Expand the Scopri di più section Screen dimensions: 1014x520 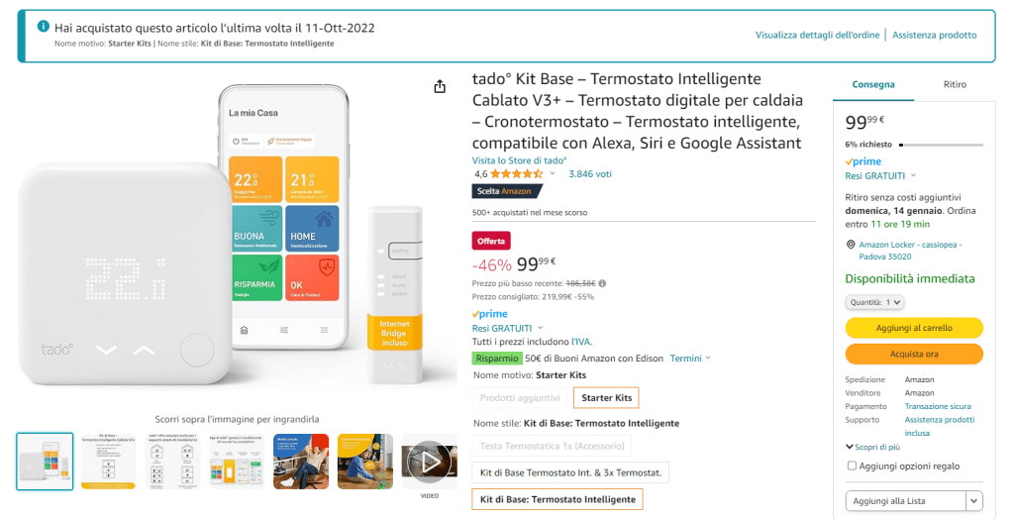(x=869, y=447)
